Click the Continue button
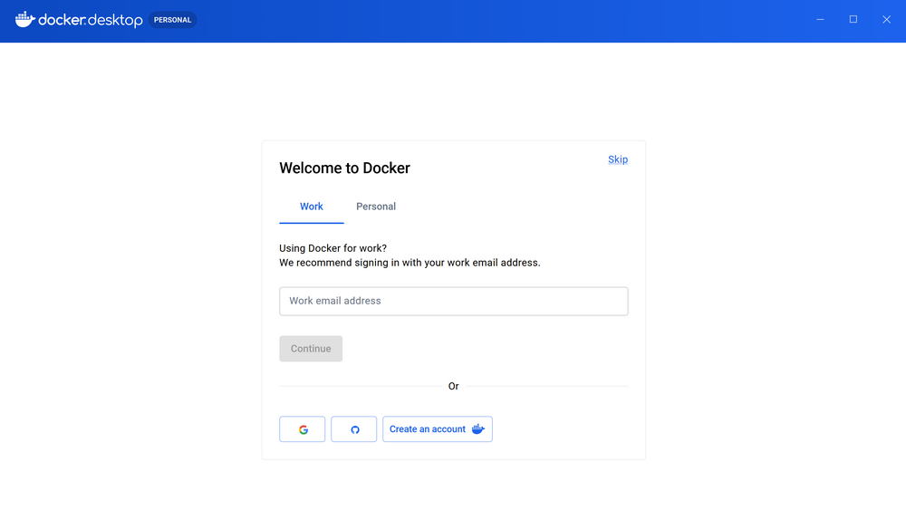The width and height of the screenshot is (906, 510). [311, 349]
